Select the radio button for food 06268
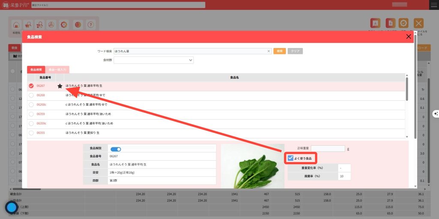Viewport: 439px width, 219px height. tap(31, 95)
